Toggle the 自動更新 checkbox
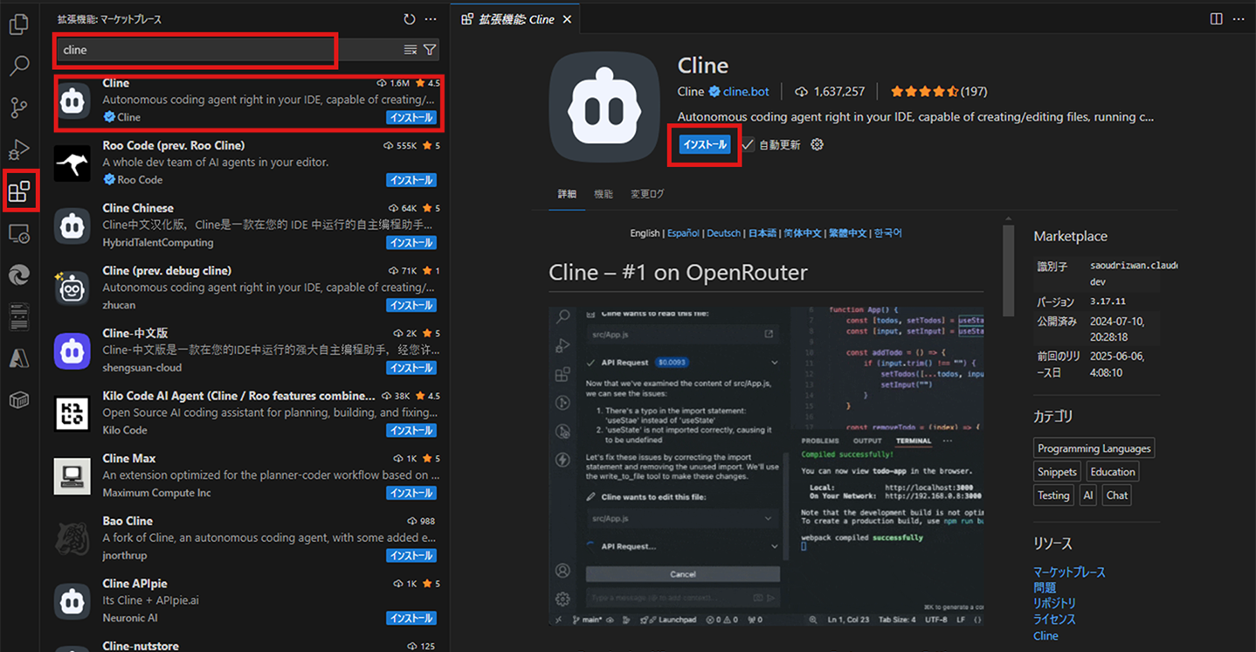 click(748, 145)
